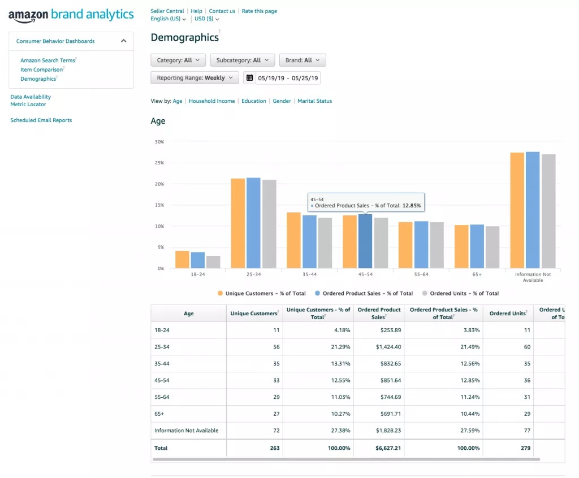Screen dimensions: 579x478
Task: Open the Subcategory filter dropdown
Action: tap(242, 60)
